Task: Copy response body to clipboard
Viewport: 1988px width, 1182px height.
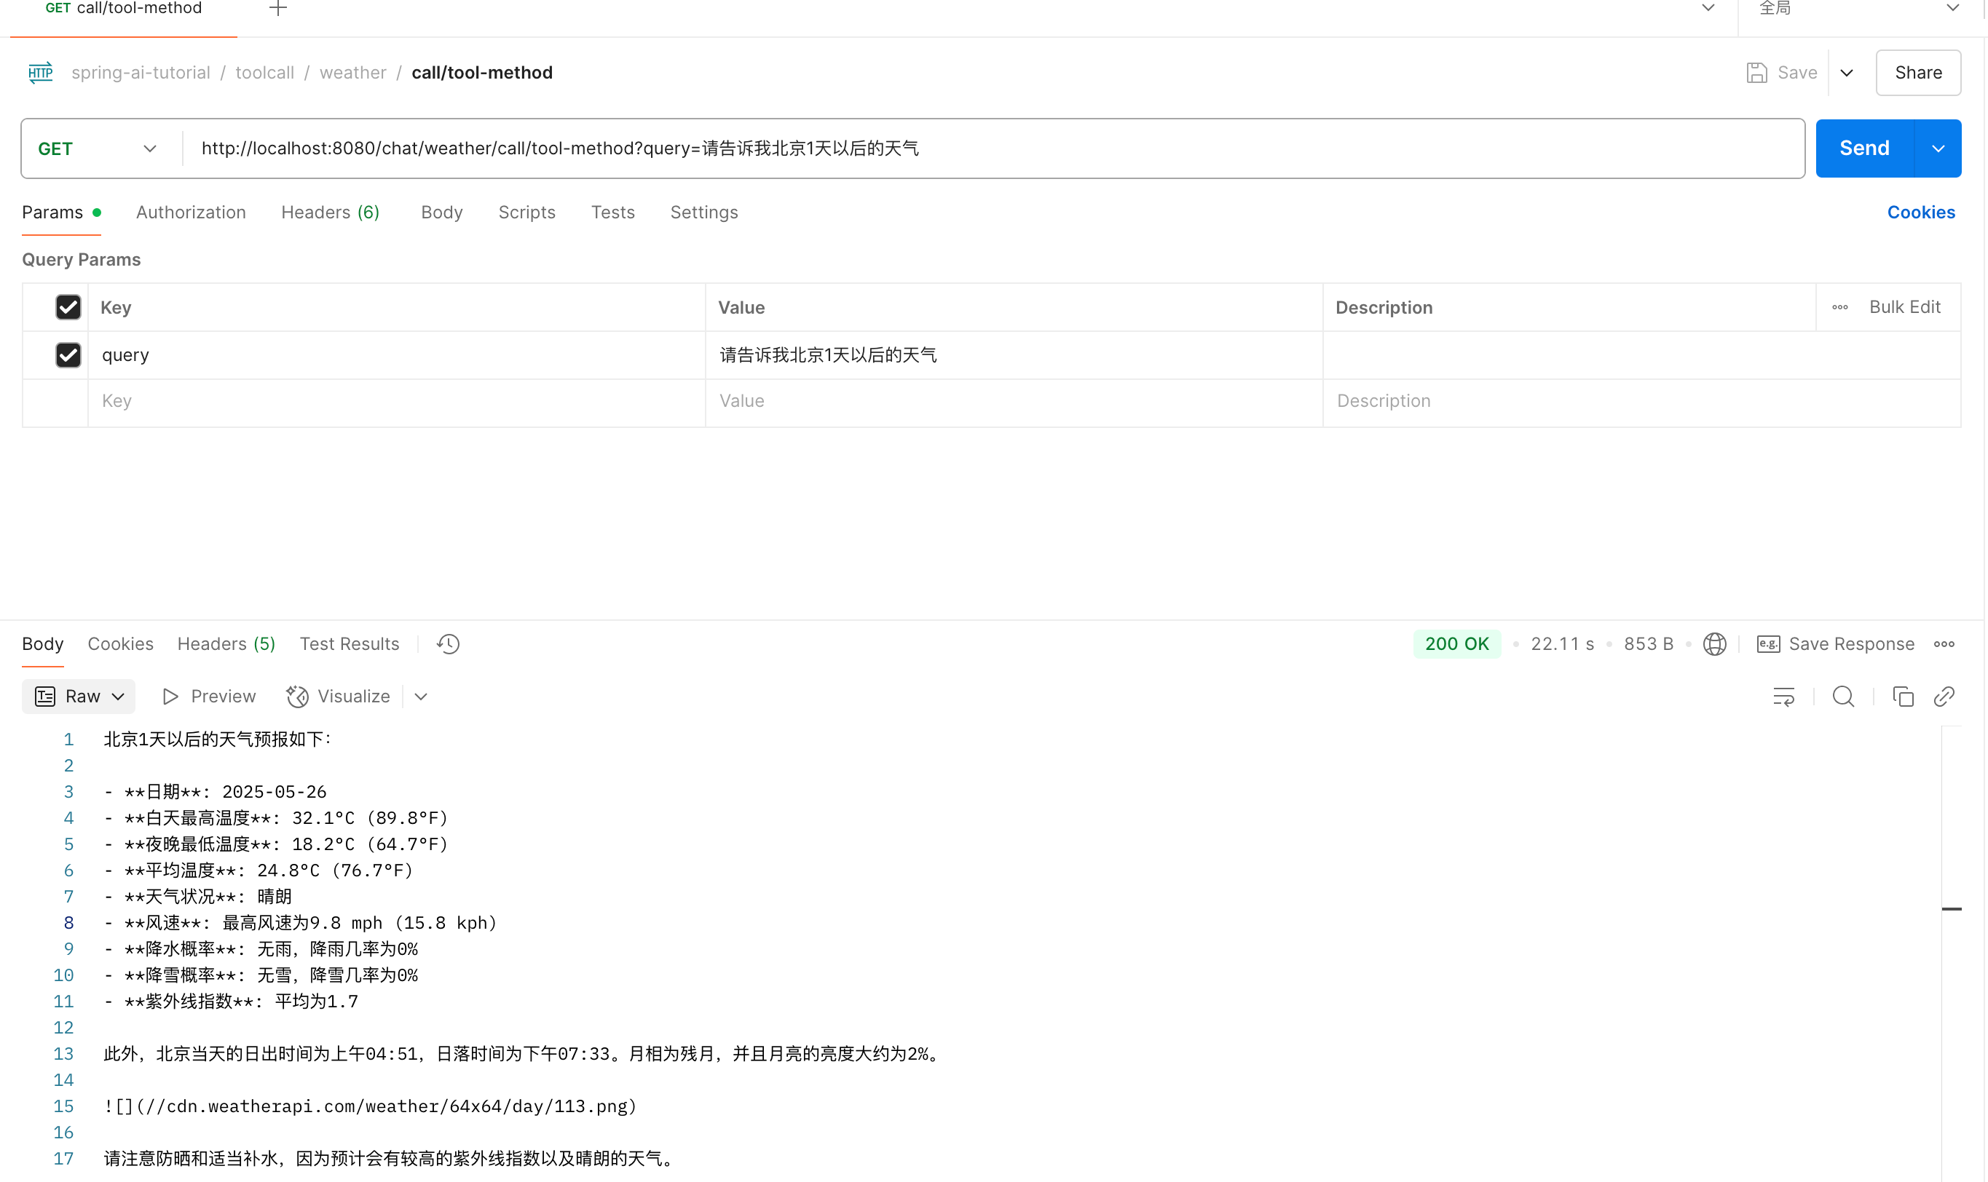Action: pos(1903,697)
